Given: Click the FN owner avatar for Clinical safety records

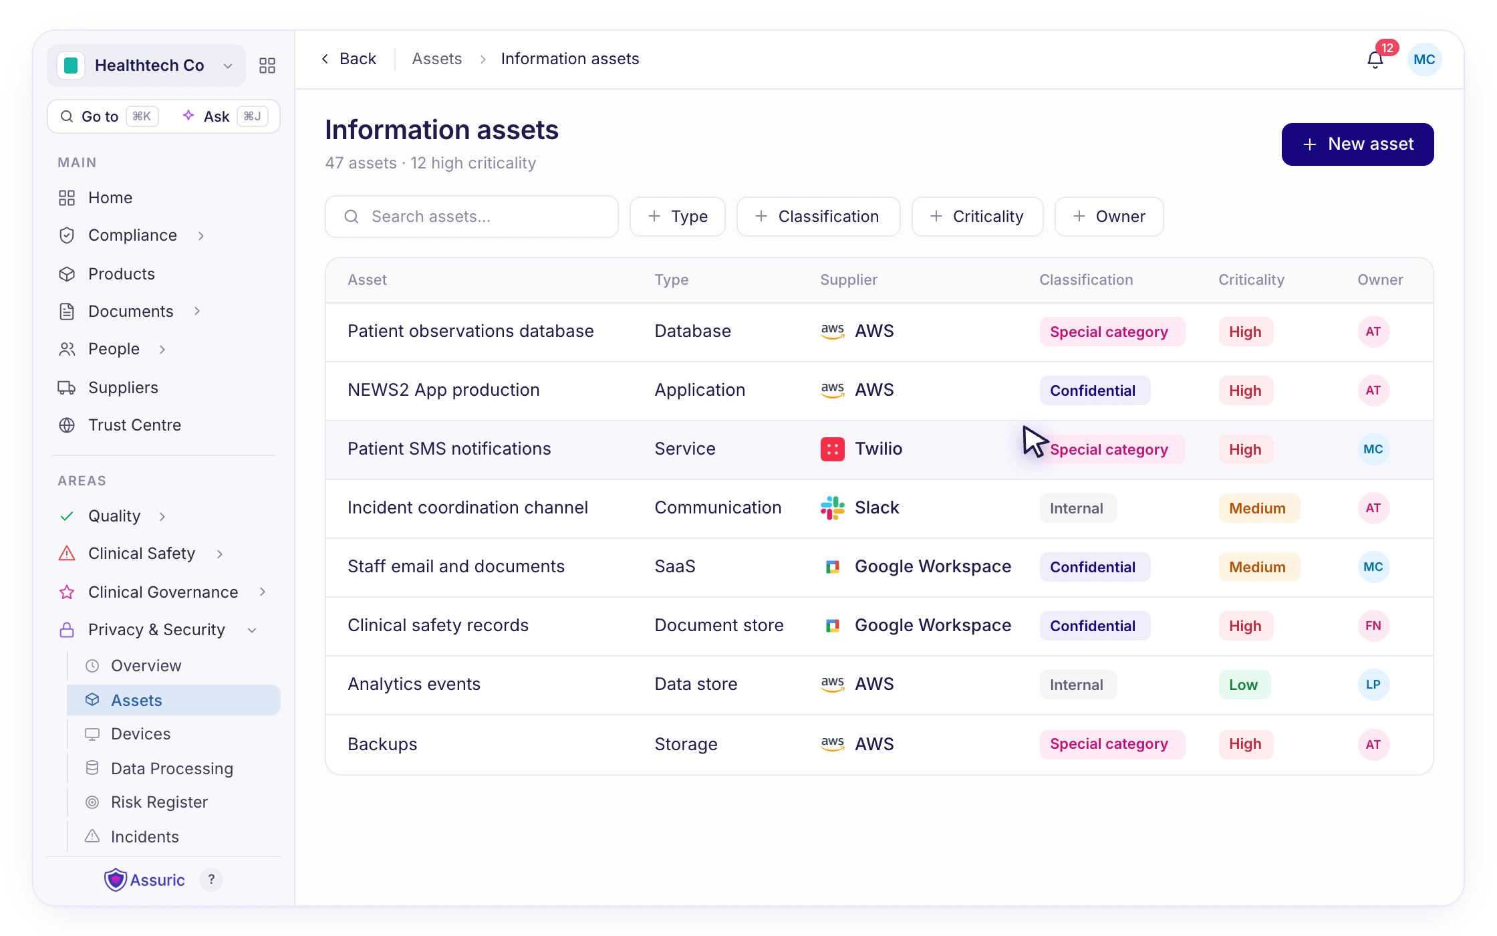Looking at the screenshot, I should pyautogui.click(x=1373, y=626).
